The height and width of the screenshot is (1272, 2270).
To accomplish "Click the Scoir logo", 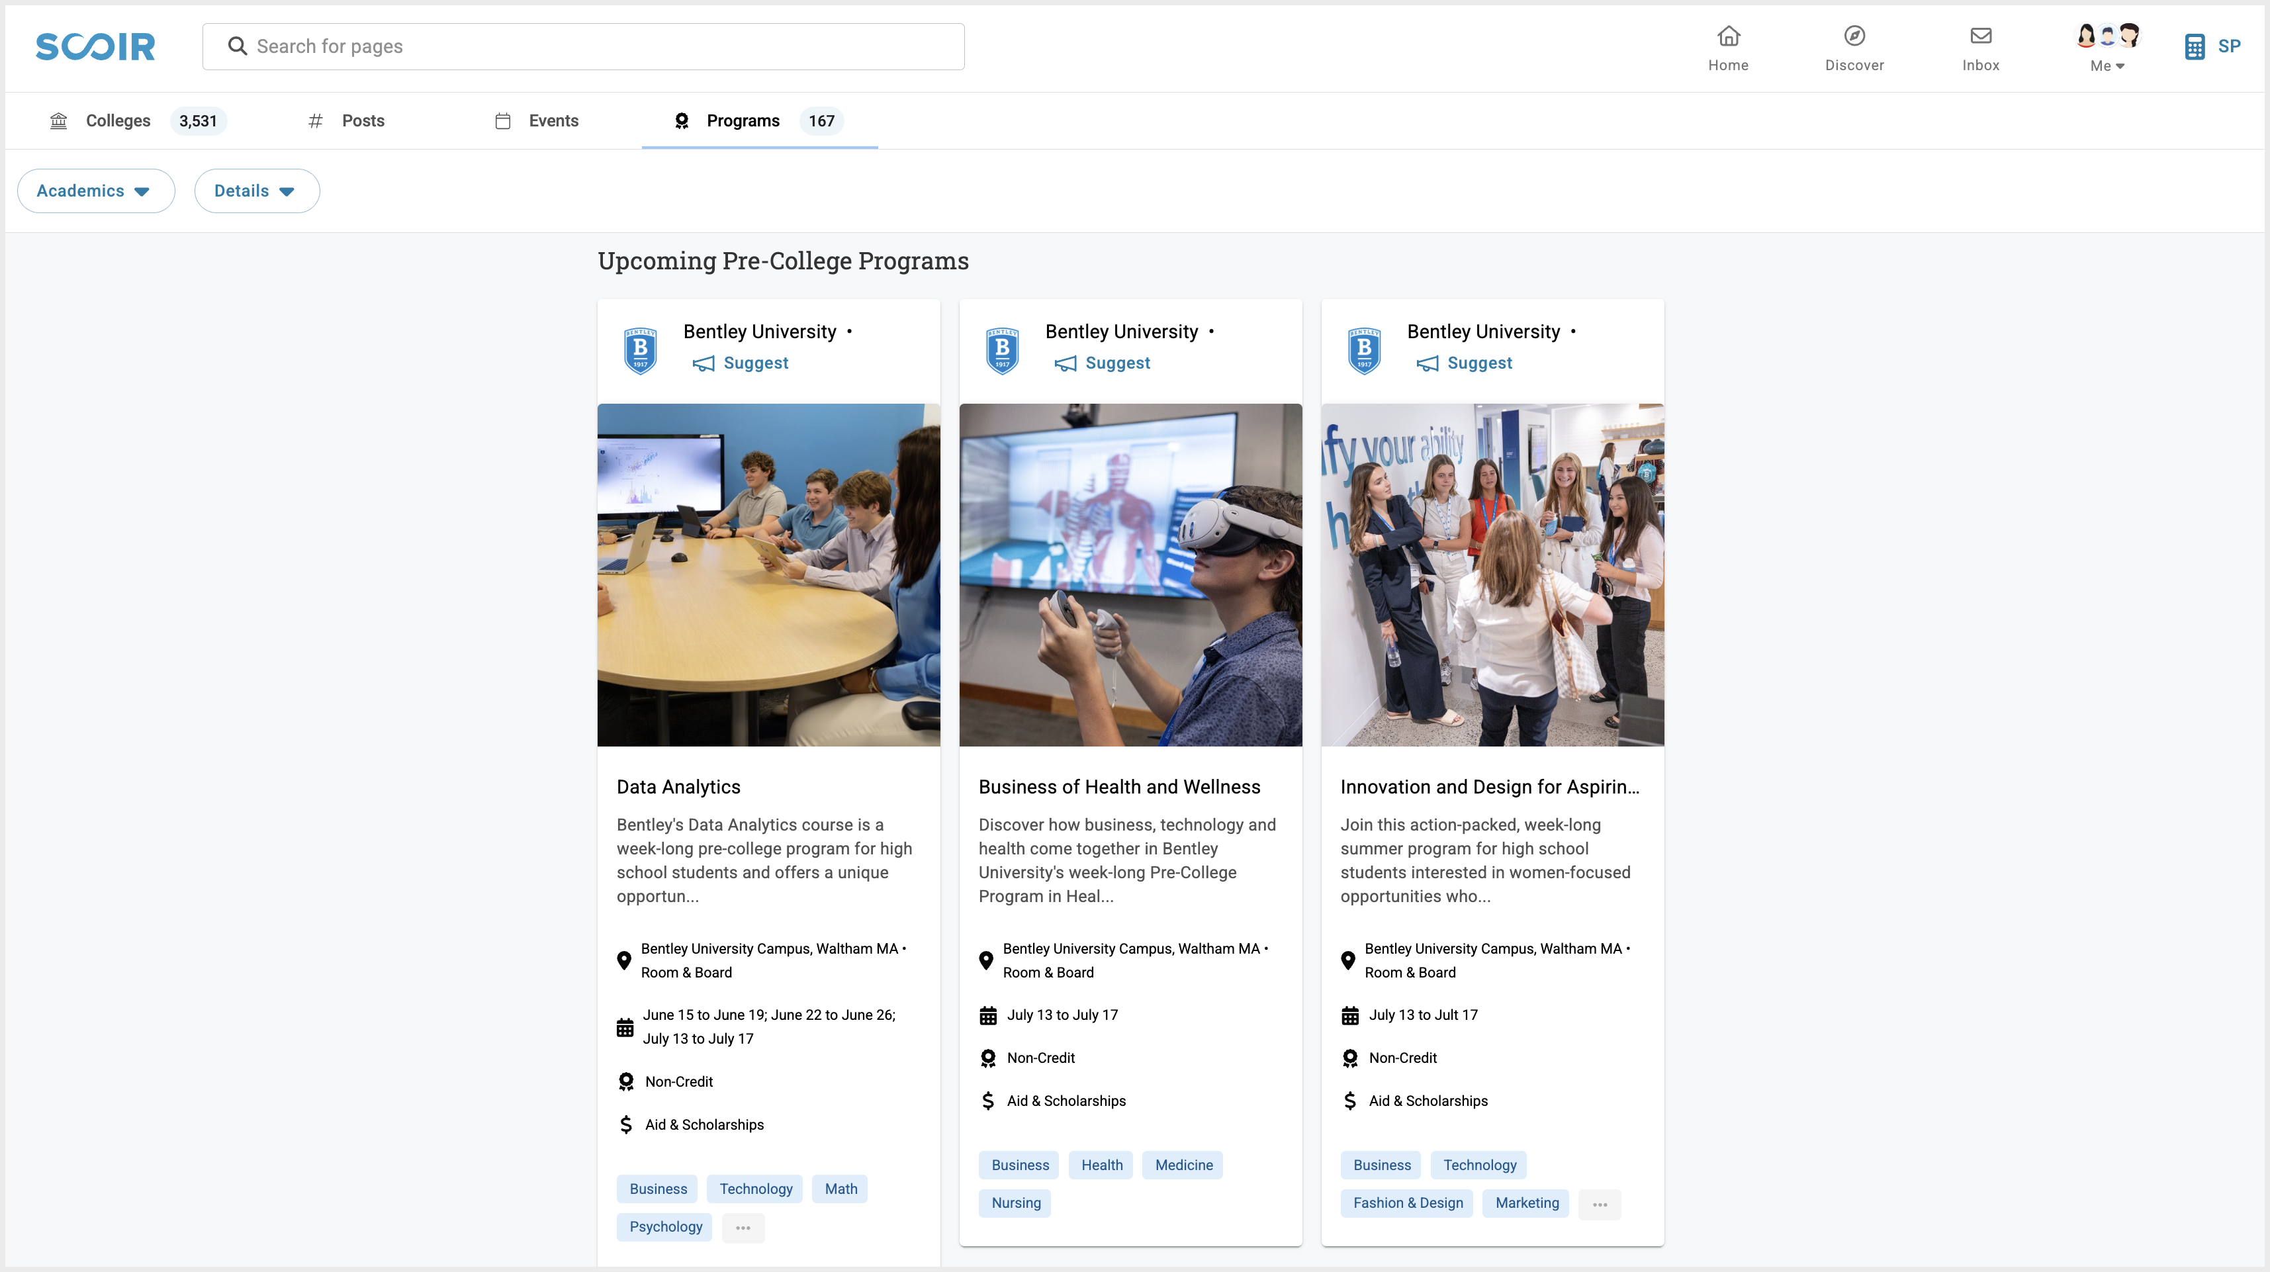I will (x=95, y=46).
